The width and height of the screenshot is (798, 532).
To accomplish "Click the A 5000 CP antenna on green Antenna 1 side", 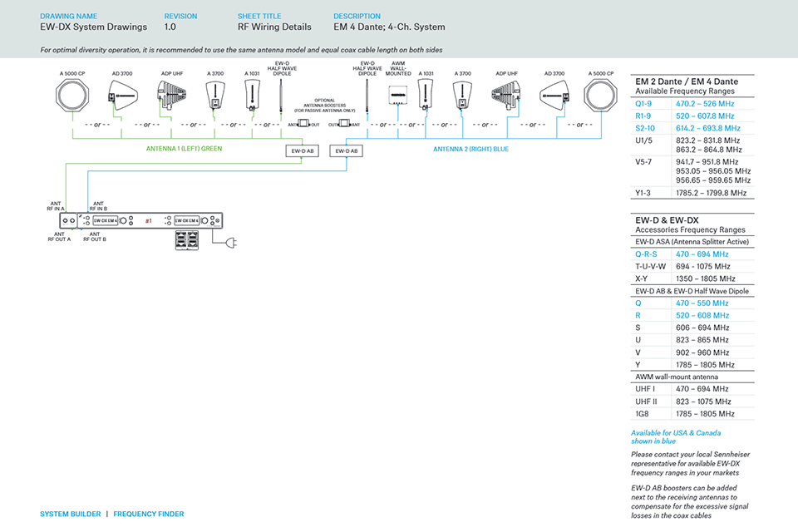I will coord(72,96).
